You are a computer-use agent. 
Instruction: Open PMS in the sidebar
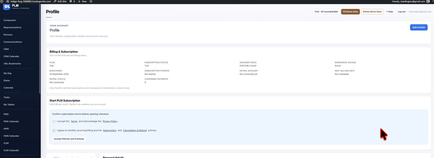6,114
